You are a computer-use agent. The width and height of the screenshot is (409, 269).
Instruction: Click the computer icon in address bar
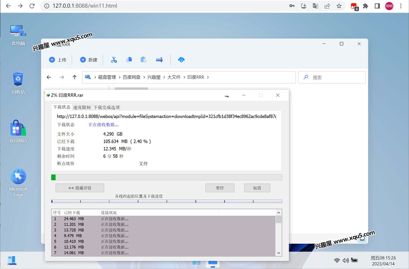pyautogui.click(x=88, y=77)
